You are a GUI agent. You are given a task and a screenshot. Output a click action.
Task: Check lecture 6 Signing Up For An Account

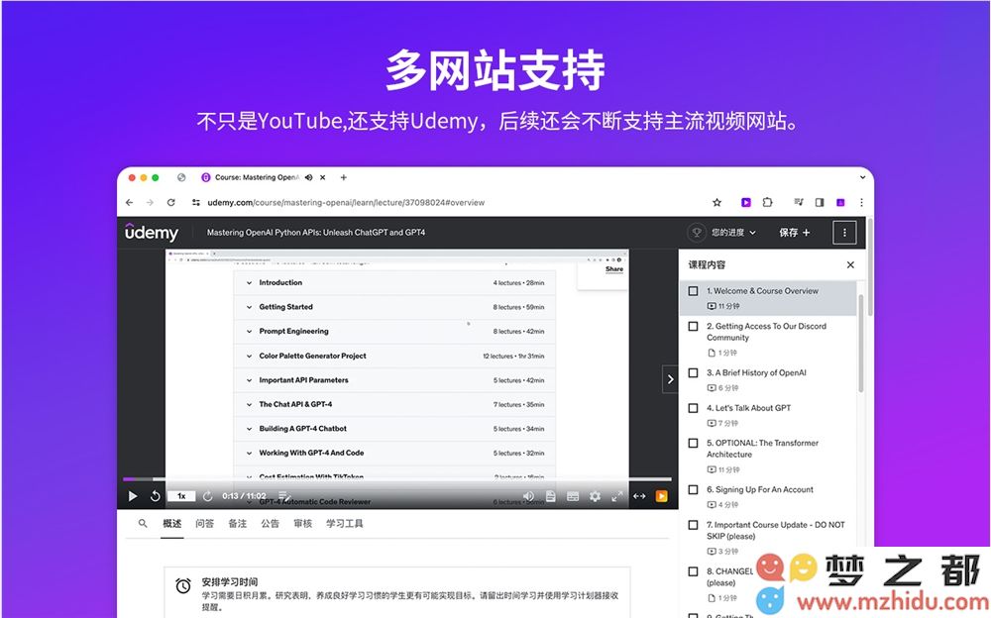click(694, 489)
